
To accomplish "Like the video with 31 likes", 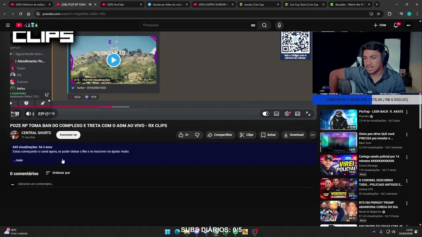I will coord(184,135).
